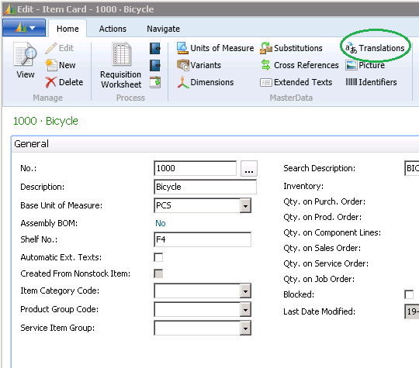
Task: Open the Dimensions icon
Action: pos(183,82)
